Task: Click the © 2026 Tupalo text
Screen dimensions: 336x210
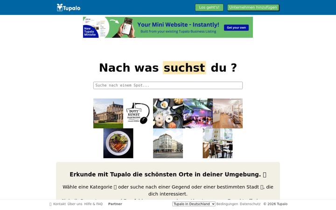Action: tap(275, 204)
